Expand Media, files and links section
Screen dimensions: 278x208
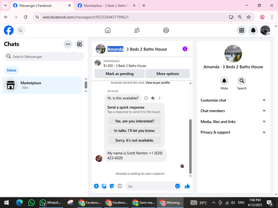pos(233,121)
